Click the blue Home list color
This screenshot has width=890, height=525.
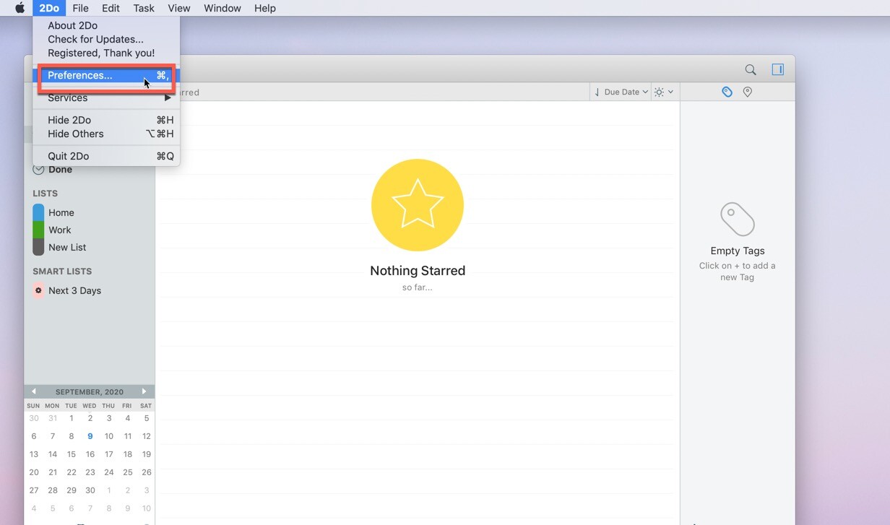pos(38,212)
